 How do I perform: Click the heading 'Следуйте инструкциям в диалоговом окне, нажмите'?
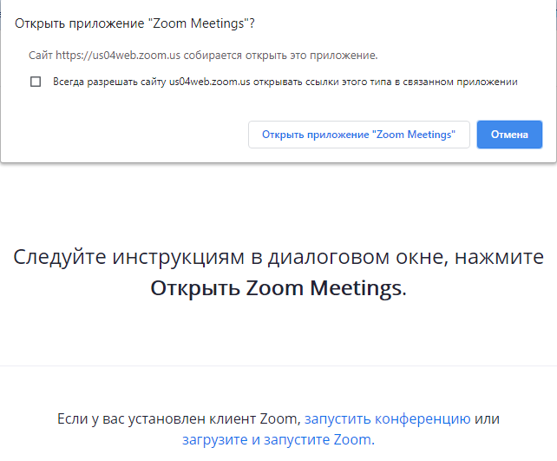point(278,257)
